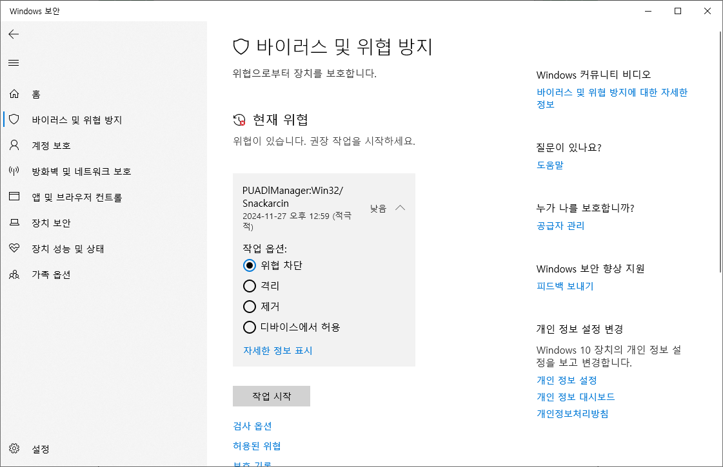
Task: Select the 격리 radio option
Action: [x=250, y=286]
